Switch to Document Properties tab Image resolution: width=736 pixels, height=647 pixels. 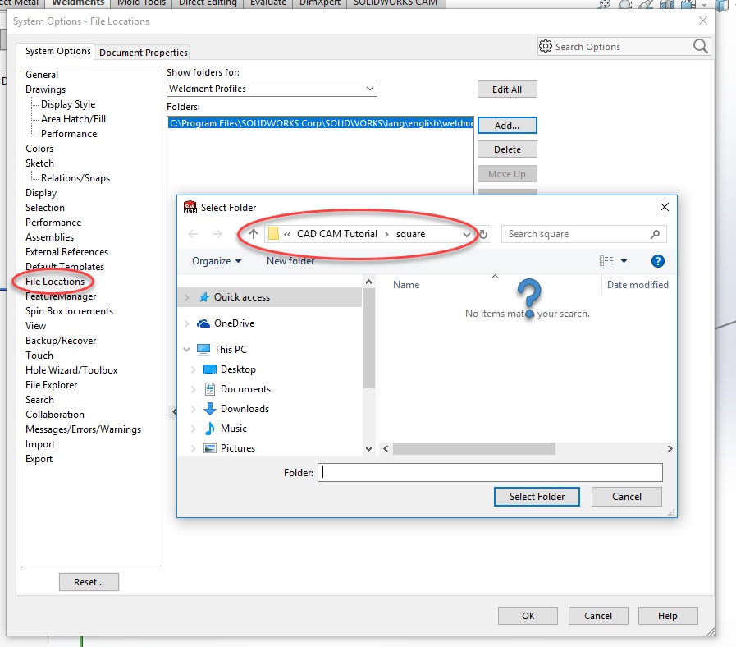tap(143, 53)
